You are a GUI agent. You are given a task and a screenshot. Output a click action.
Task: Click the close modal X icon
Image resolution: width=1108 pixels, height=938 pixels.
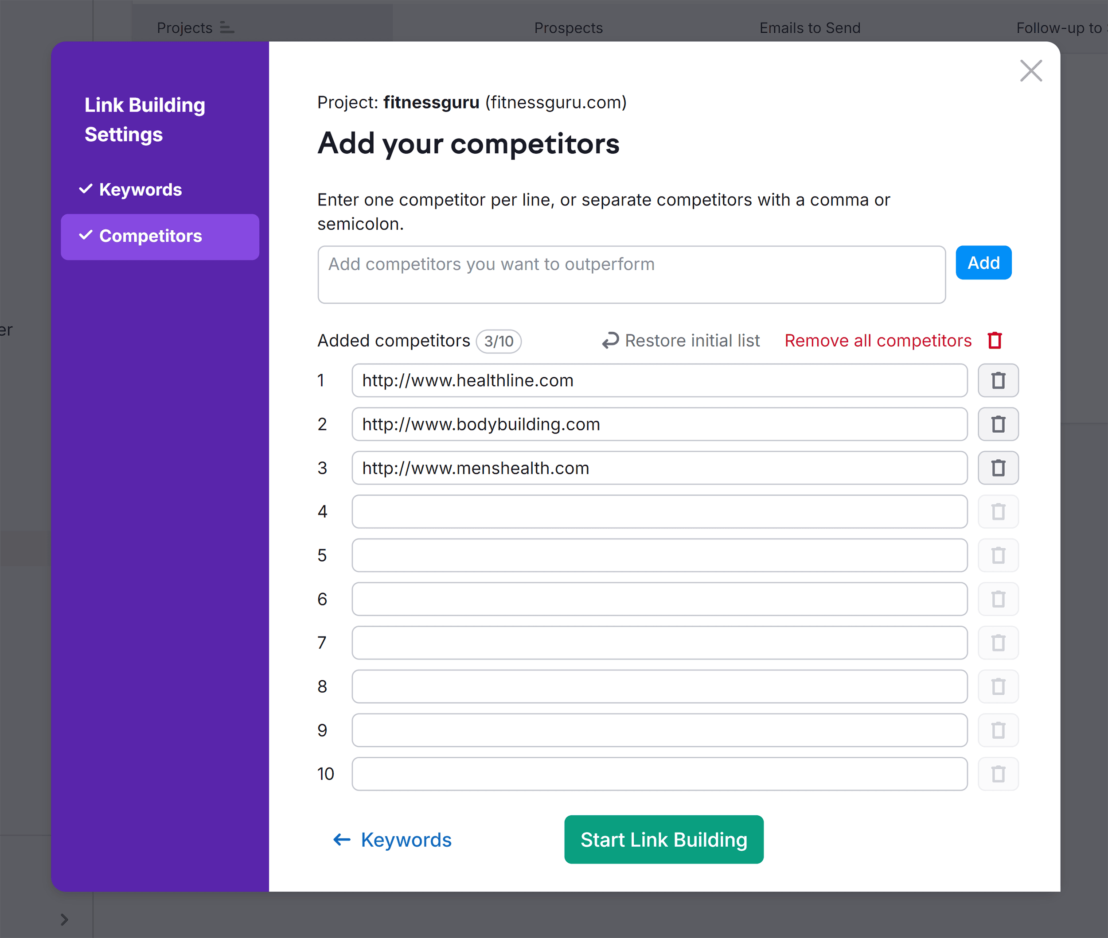coord(1031,70)
